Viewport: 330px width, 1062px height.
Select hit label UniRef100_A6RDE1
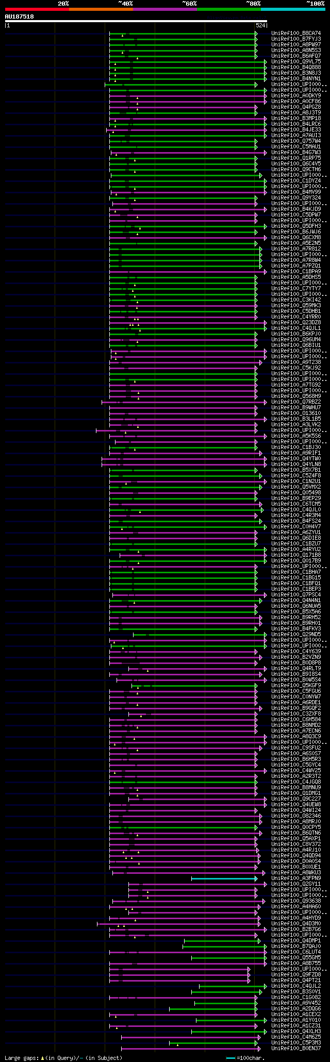(296, 702)
